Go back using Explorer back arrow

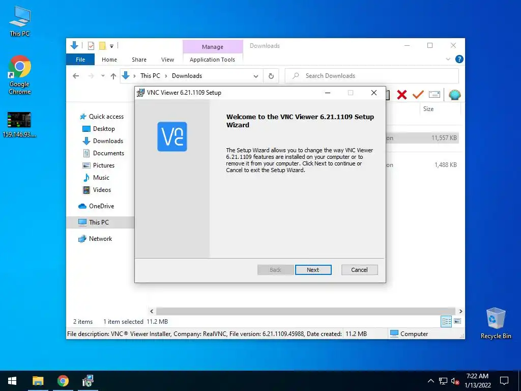[x=76, y=76]
